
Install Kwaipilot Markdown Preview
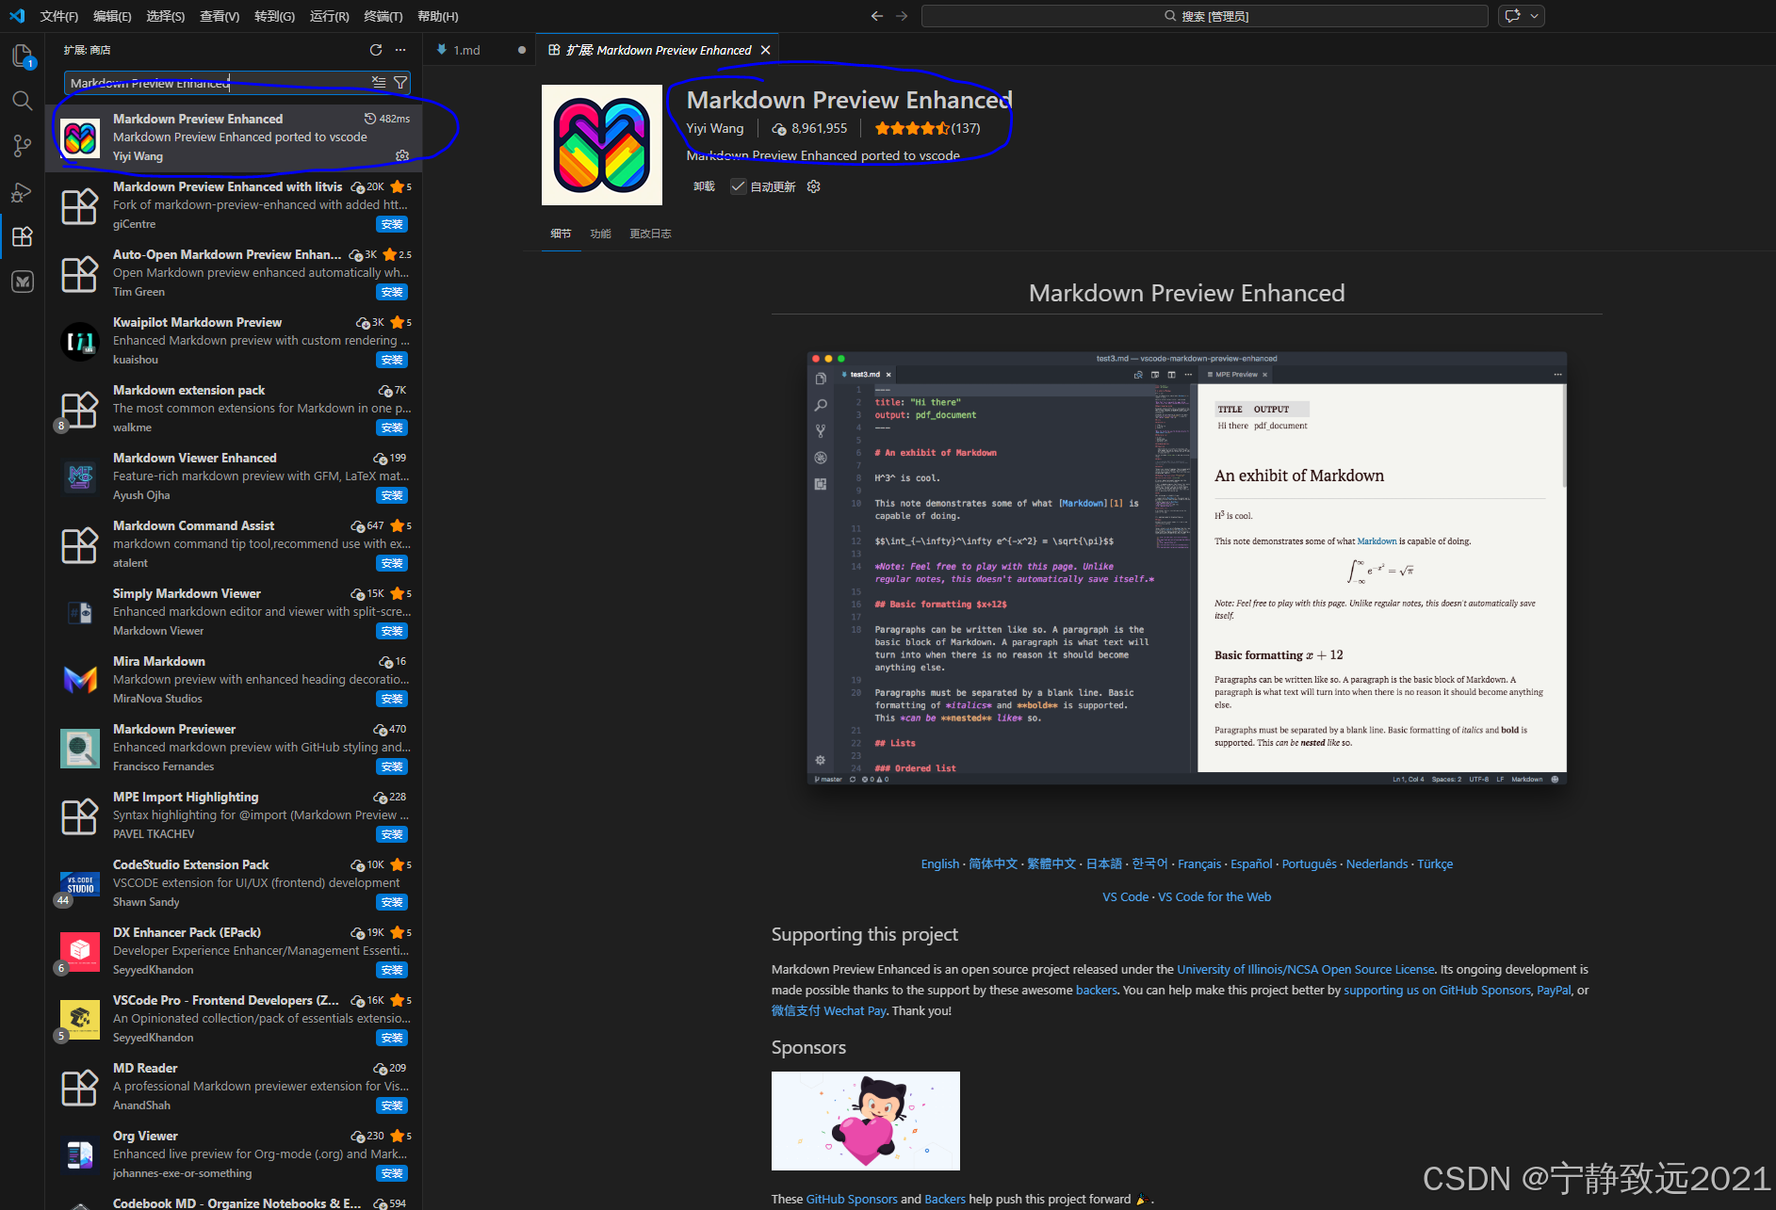click(x=392, y=360)
